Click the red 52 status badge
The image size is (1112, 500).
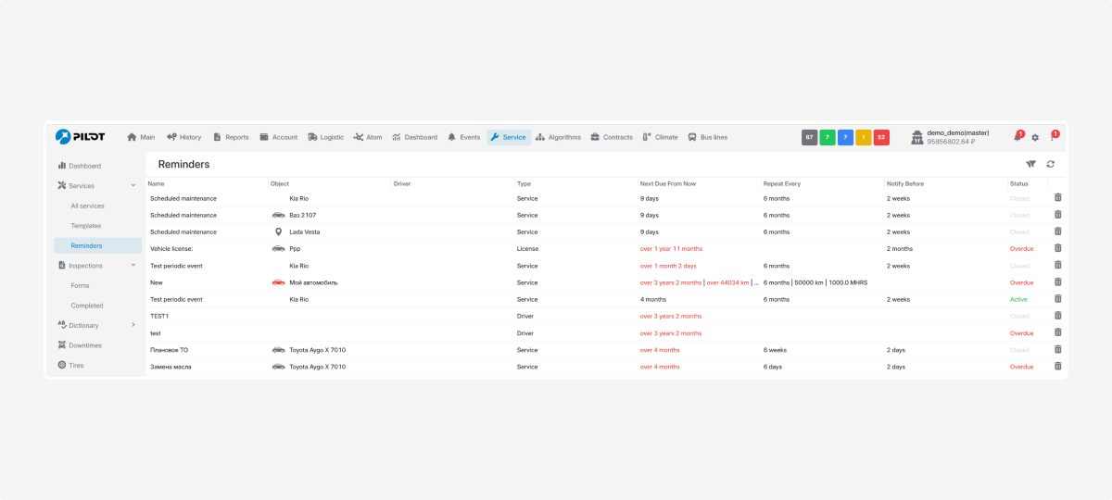pyautogui.click(x=881, y=137)
